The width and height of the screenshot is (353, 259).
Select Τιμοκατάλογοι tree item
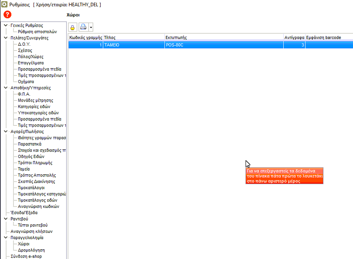[31, 188]
